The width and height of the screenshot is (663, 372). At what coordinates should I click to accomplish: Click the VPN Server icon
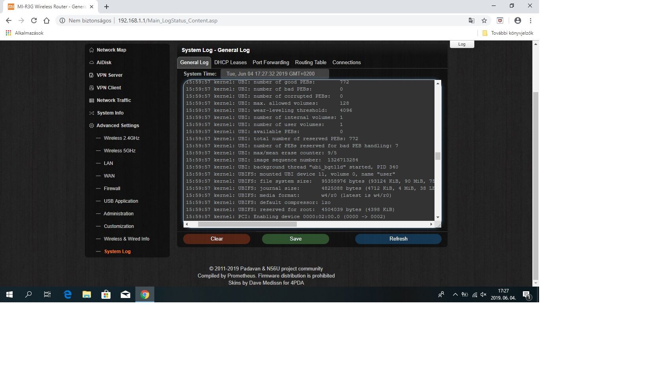point(92,75)
